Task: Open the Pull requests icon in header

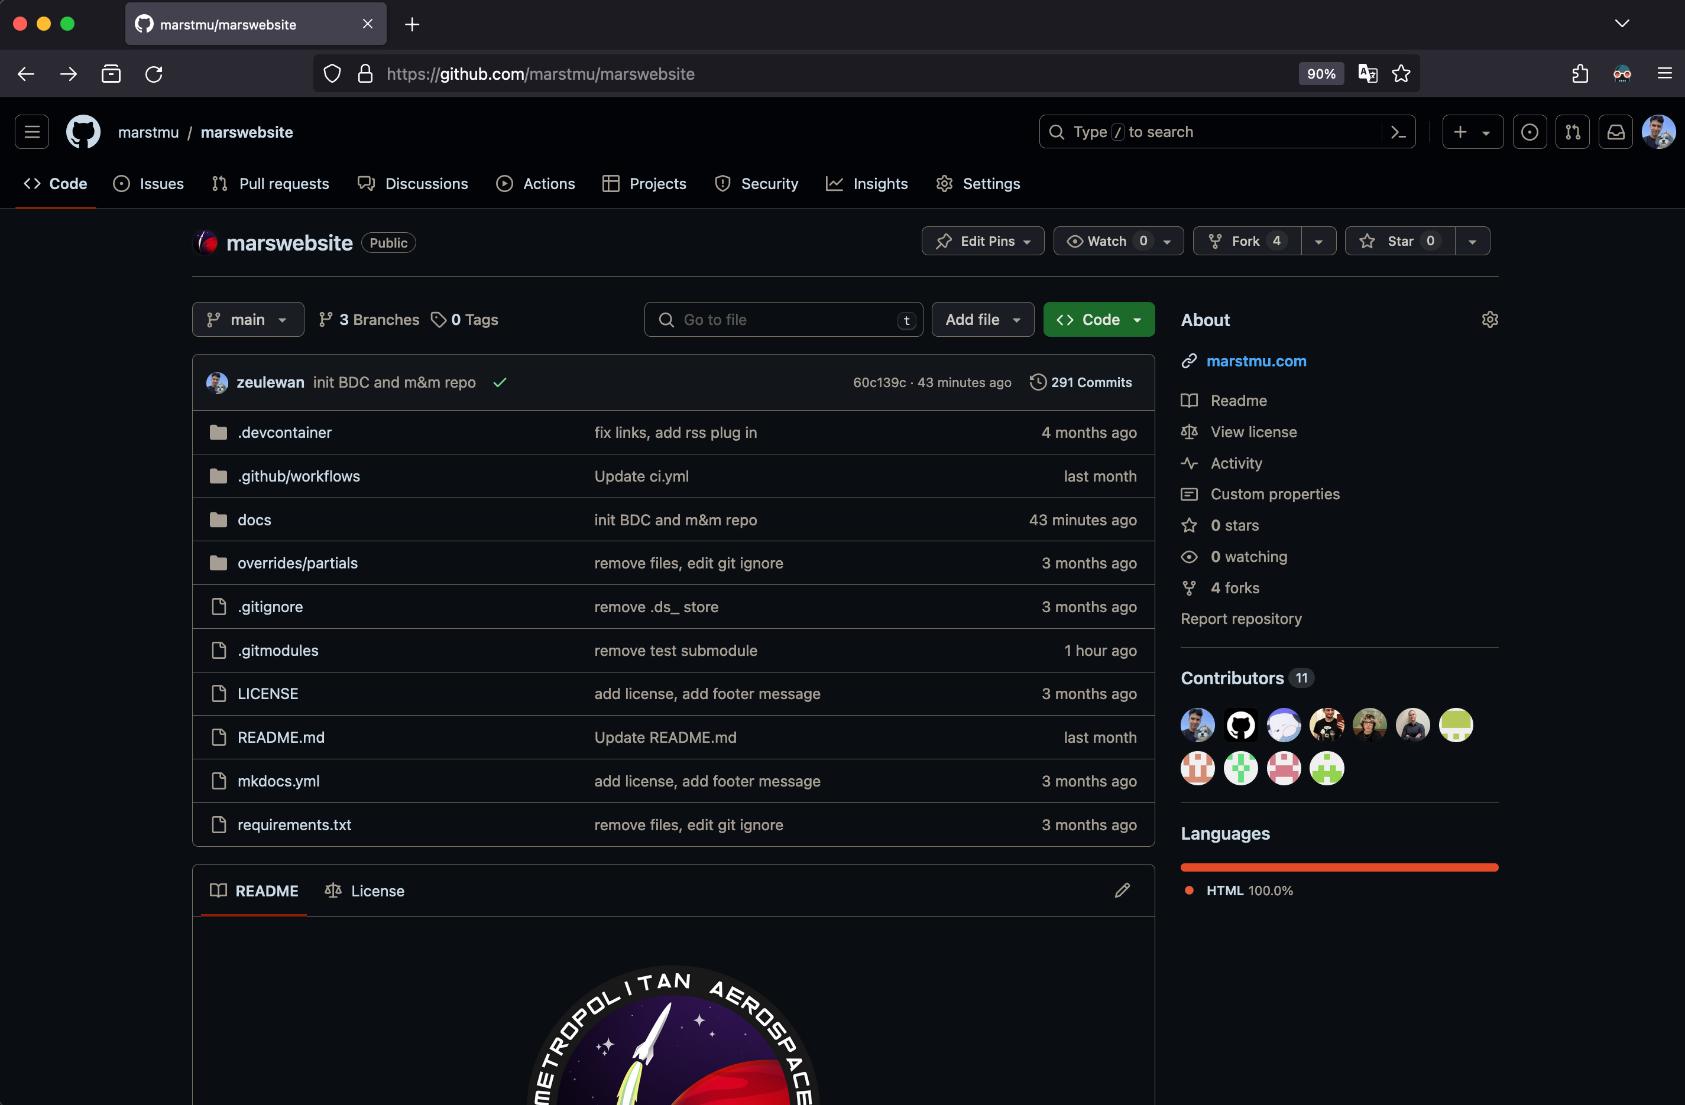Action: [1573, 132]
